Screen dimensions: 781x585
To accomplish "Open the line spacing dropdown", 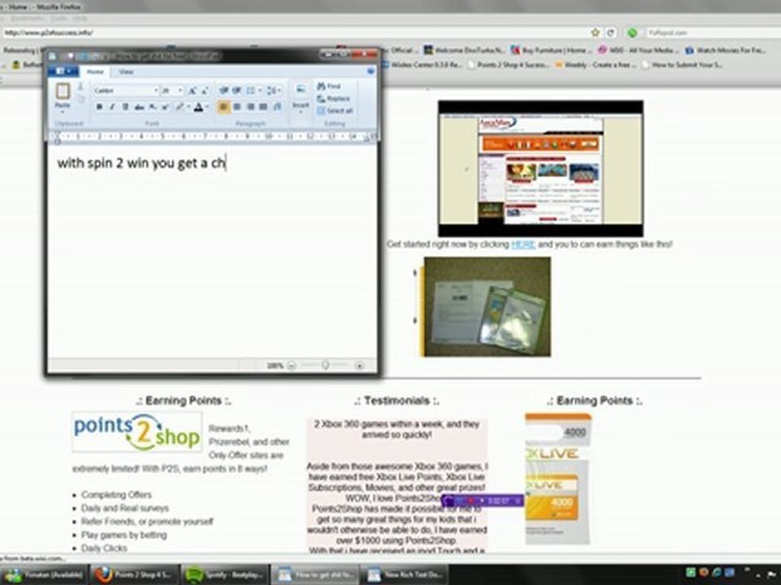I will (x=273, y=90).
